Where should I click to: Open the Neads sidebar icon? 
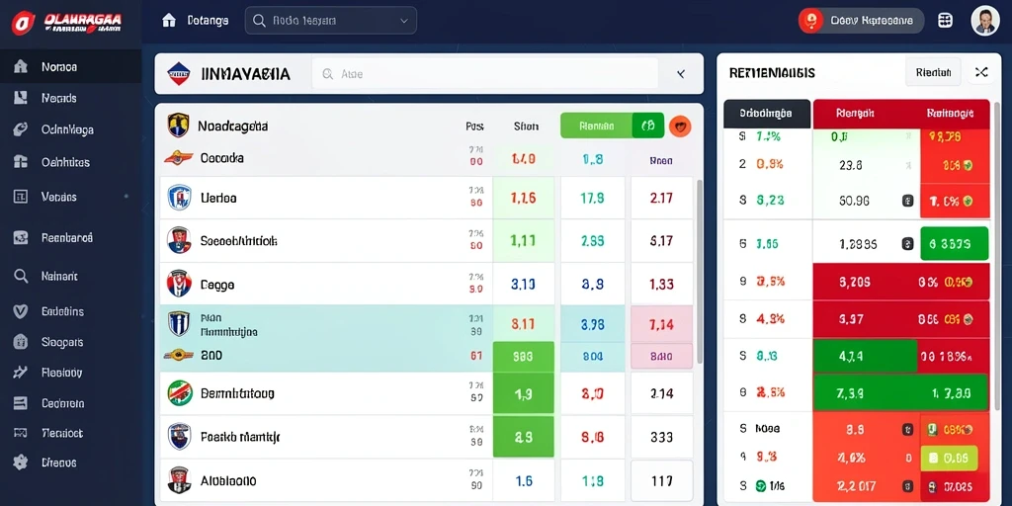point(21,98)
